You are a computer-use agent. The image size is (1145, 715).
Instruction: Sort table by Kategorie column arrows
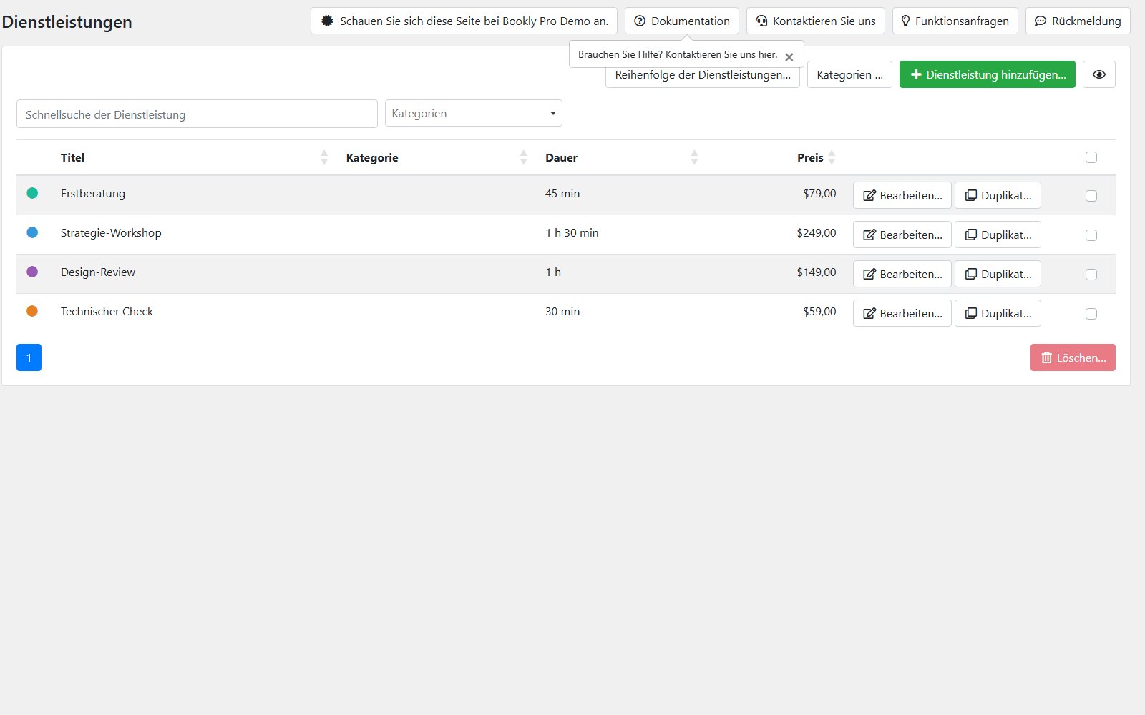pyautogui.click(x=523, y=157)
